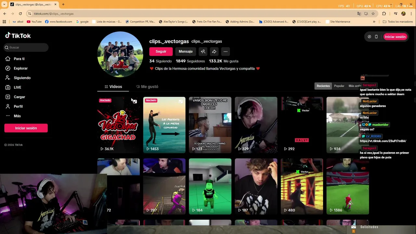The height and width of the screenshot is (234, 416).
Task: Open pinned Los Vectorgas Gigachad video
Action: coord(118,125)
